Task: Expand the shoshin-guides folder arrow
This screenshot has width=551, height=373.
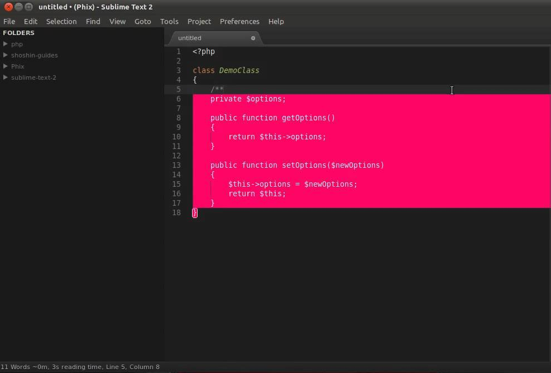Action: point(5,55)
